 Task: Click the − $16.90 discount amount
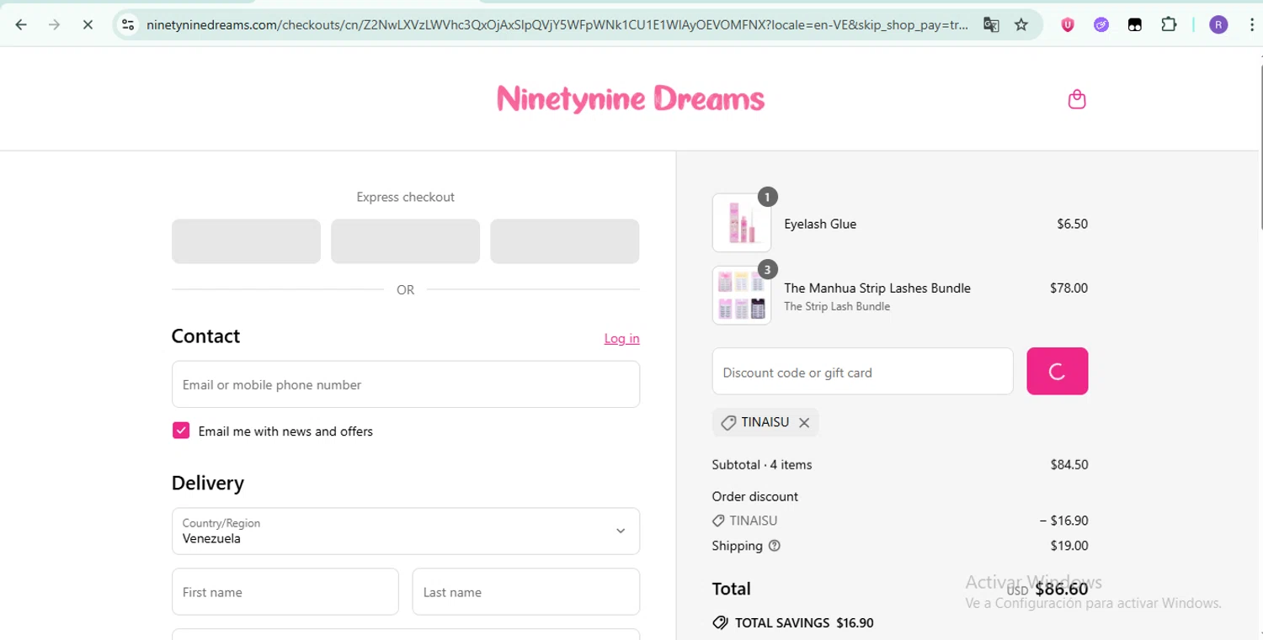point(1063,521)
